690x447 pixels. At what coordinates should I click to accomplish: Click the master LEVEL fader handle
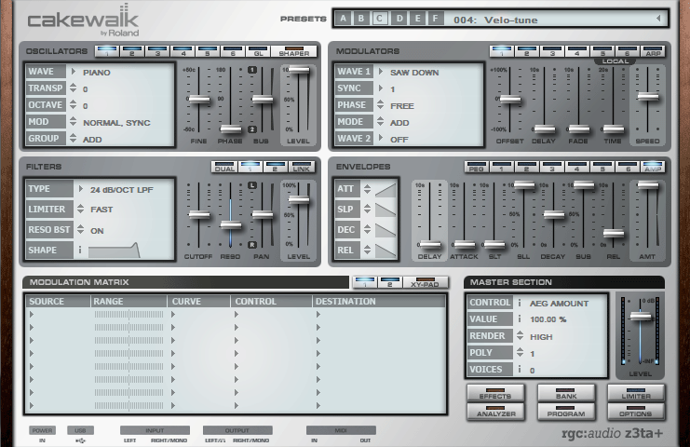641,317
